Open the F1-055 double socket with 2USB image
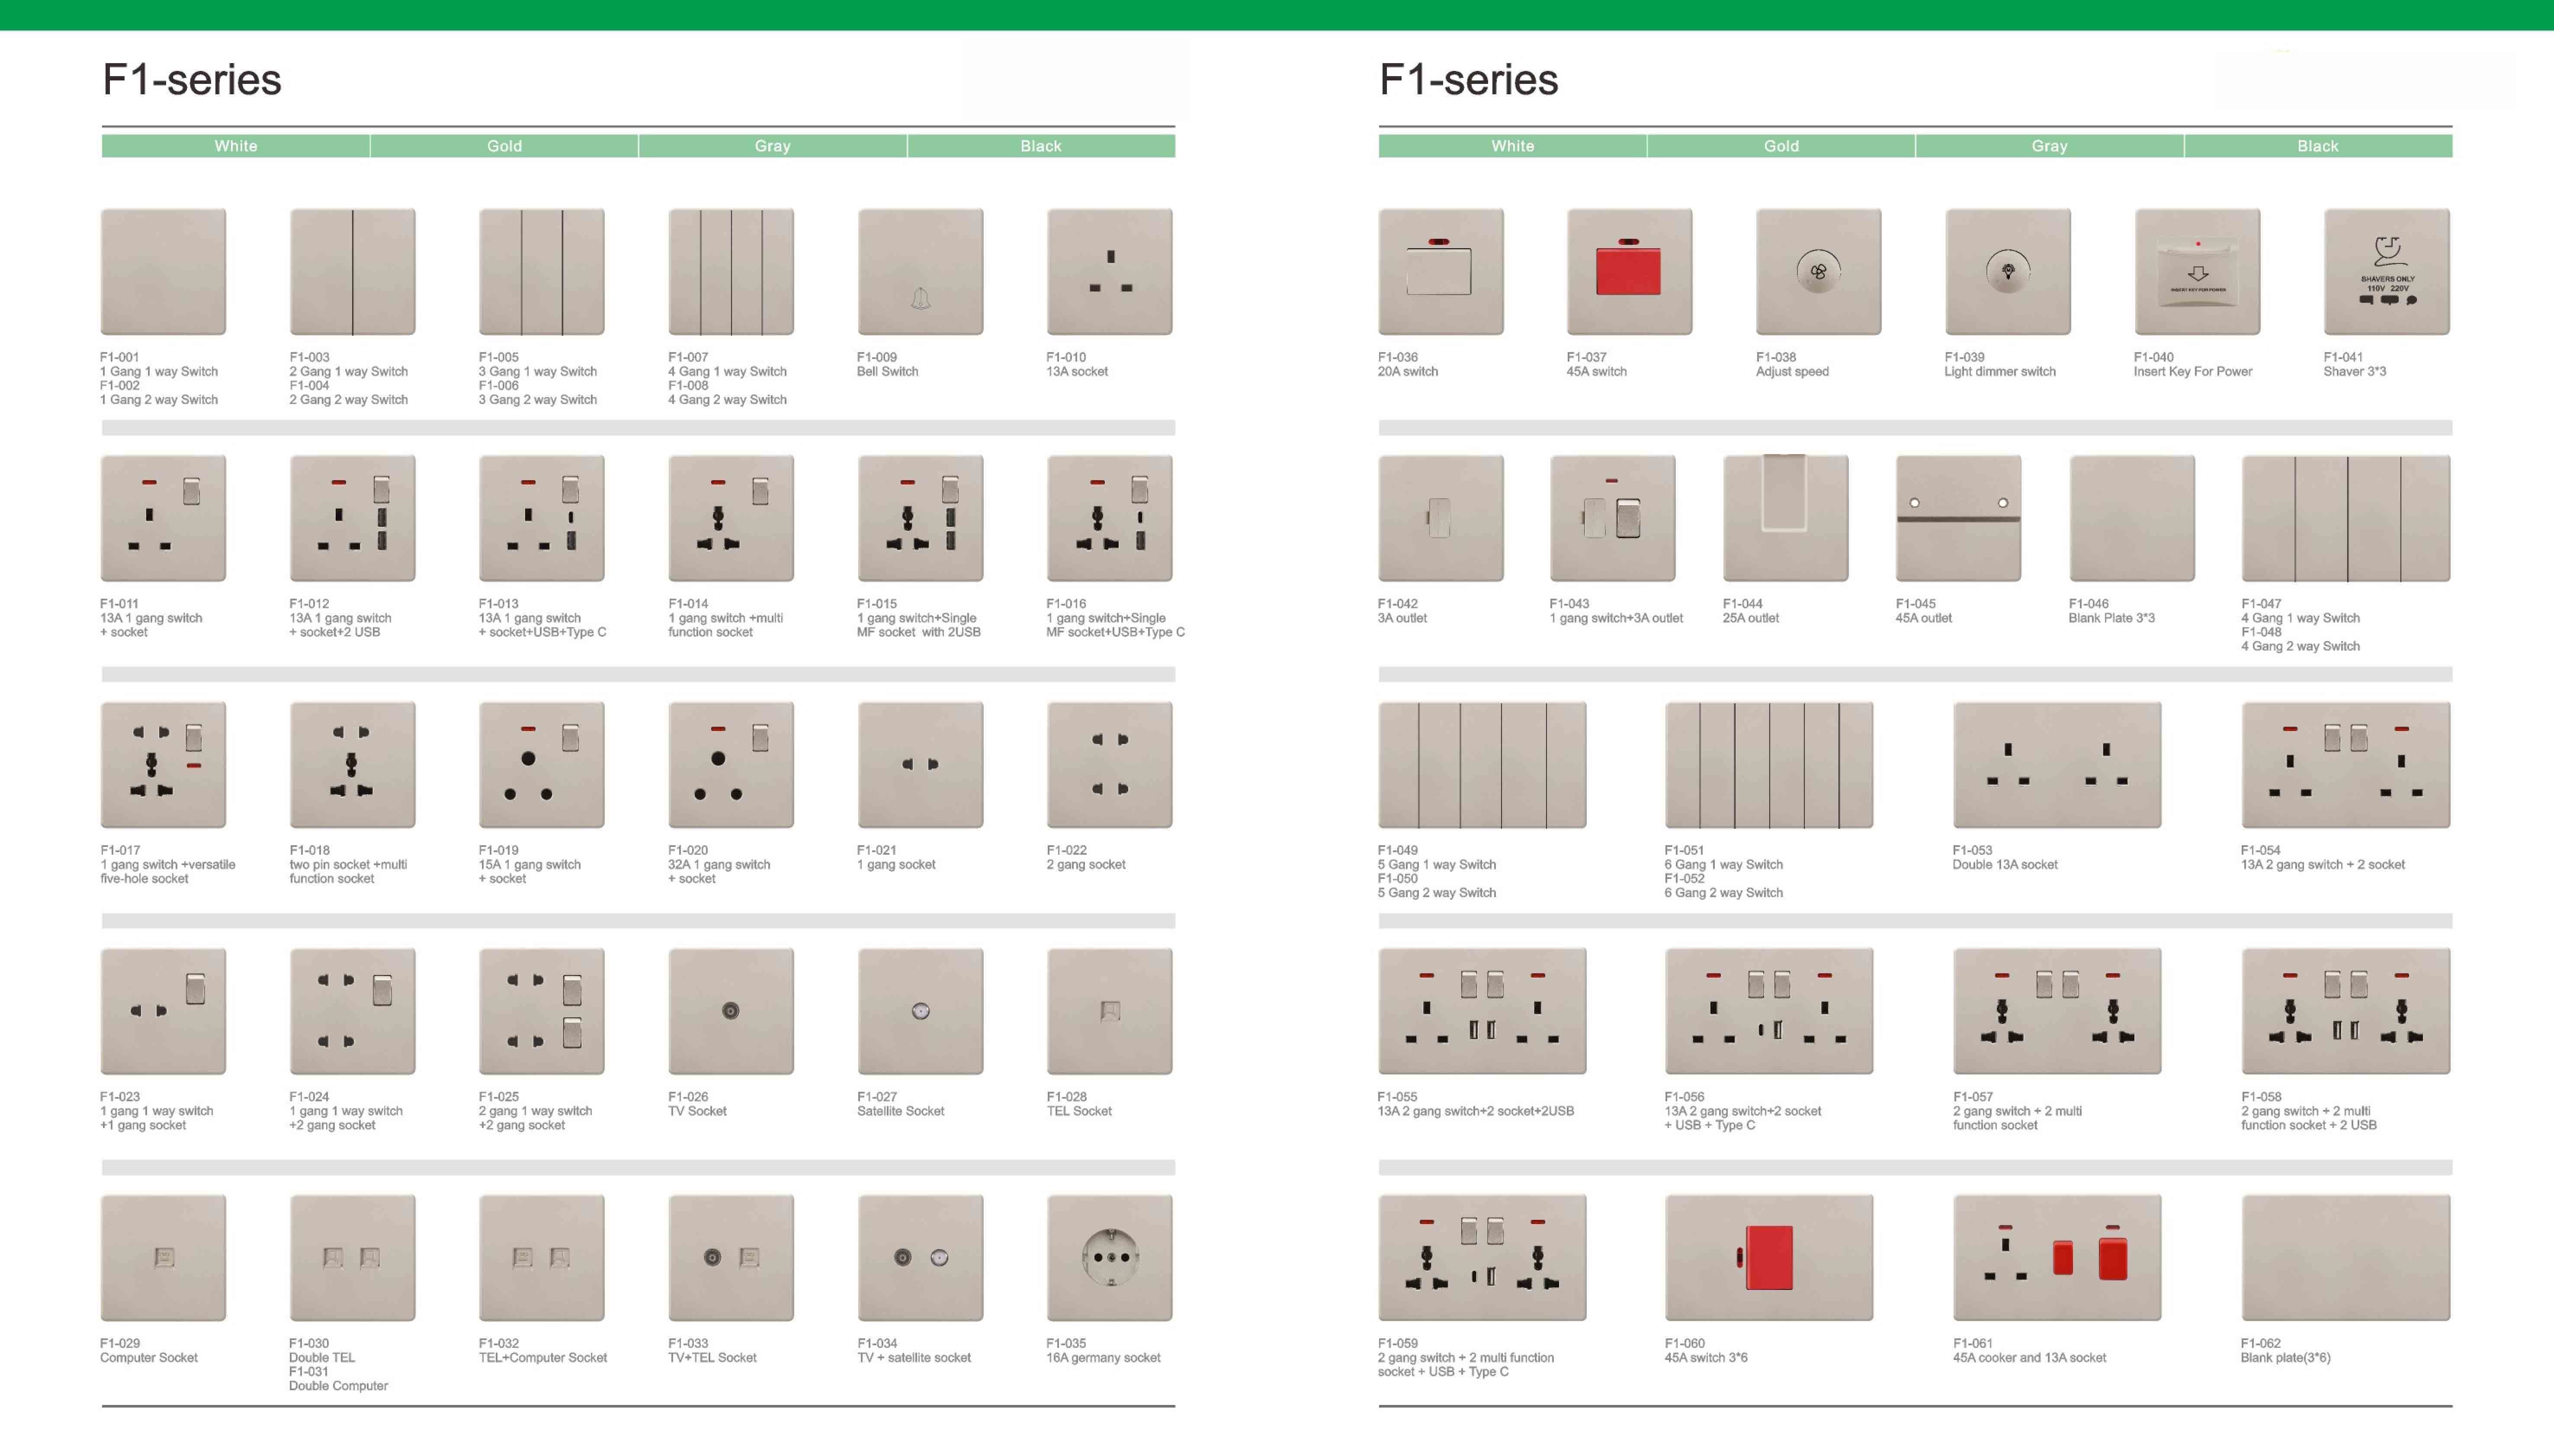This screenshot has width=2554, height=1456. pyautogui.click(x=1482, y=1011)
